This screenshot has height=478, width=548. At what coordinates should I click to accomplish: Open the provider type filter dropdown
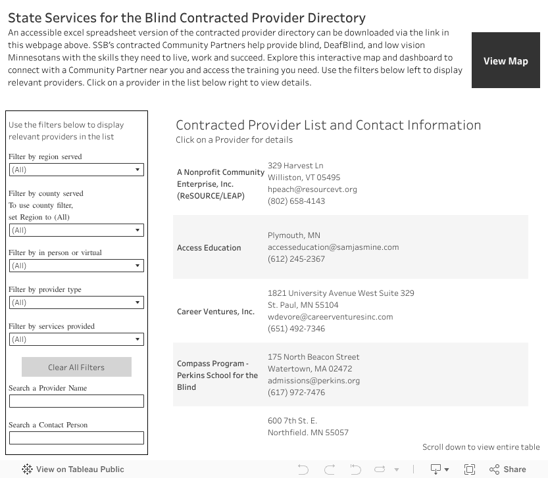76,302
